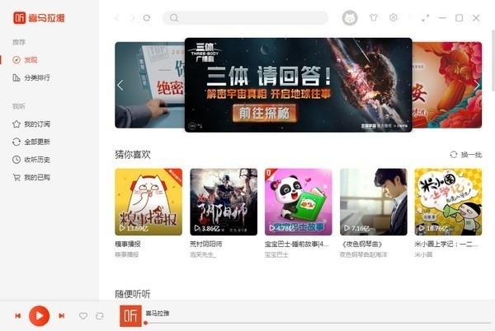Image resolution: width=495 pixels, height=331 pixels.
Task: Open settings via the gear icon
Action: [x=394, y=17]
